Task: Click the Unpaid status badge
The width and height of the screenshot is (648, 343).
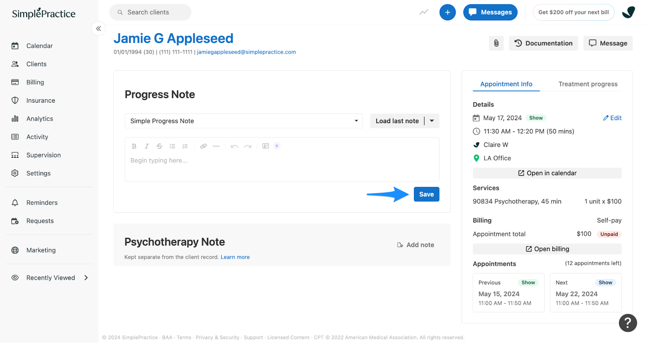Action: coord(609,234)
